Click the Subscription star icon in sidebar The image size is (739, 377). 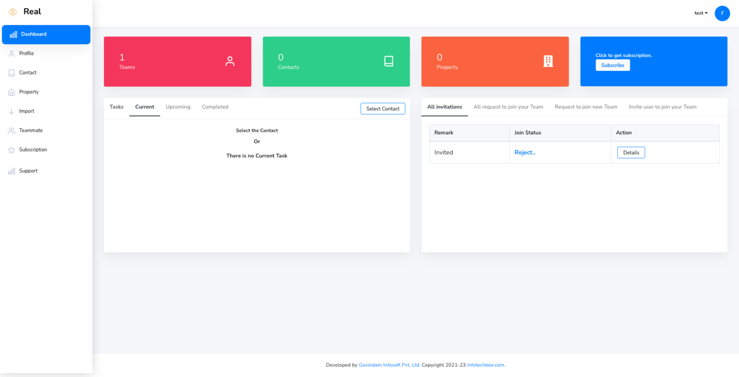pos(12,150)
